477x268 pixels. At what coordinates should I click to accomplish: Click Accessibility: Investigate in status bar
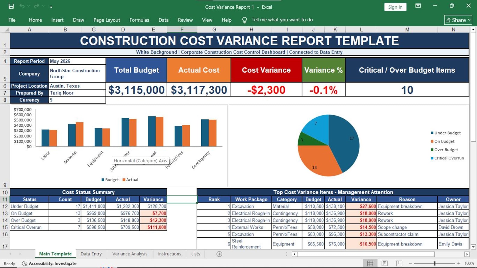[x=49, y=263]
